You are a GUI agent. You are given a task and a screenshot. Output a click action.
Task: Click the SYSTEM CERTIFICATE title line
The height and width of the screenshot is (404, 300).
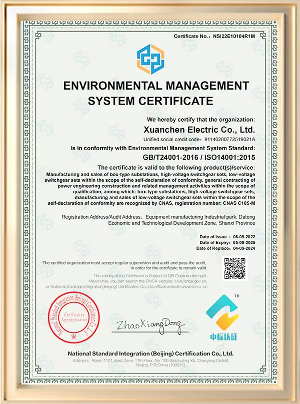click(150, 101)
